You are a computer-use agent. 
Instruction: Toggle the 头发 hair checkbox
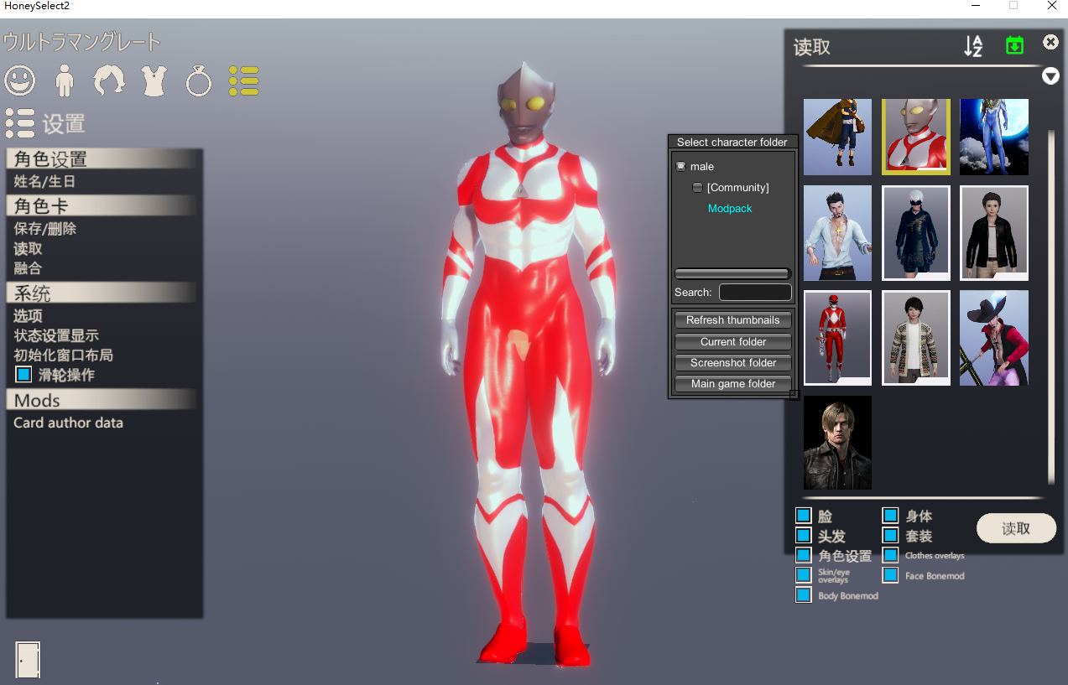pos(804,536)
